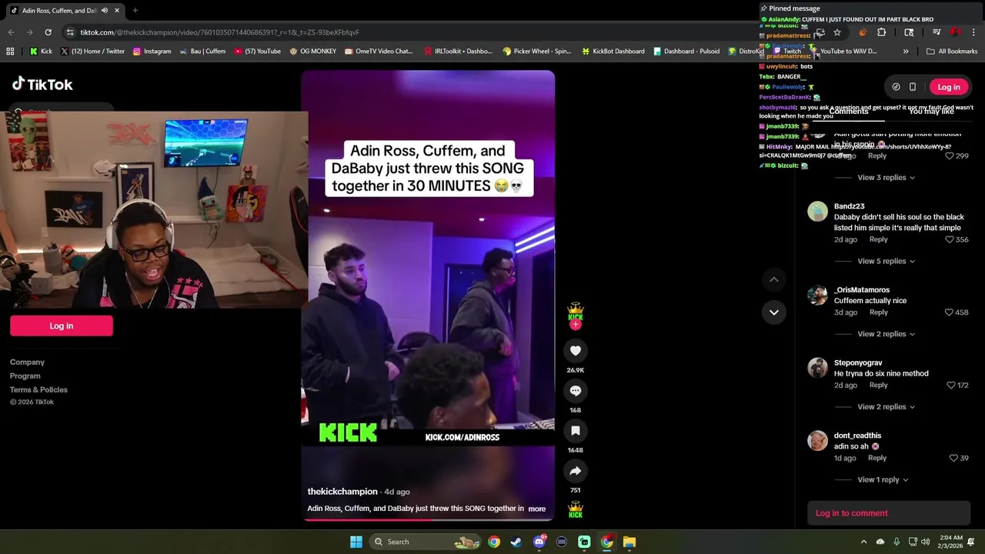The width and height of the screenshot is (985, 554).
Task: Go back in browser history
Action: click(x=11, y=32)
